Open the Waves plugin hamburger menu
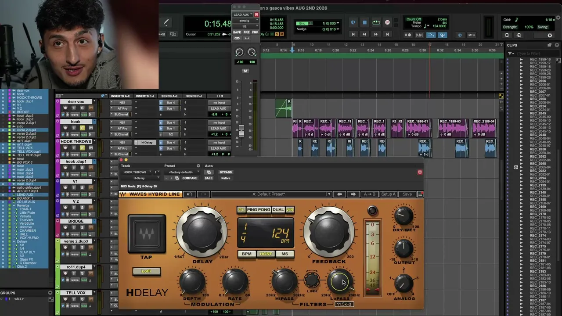This screenshot has height=316, width=562. point(420,194)
